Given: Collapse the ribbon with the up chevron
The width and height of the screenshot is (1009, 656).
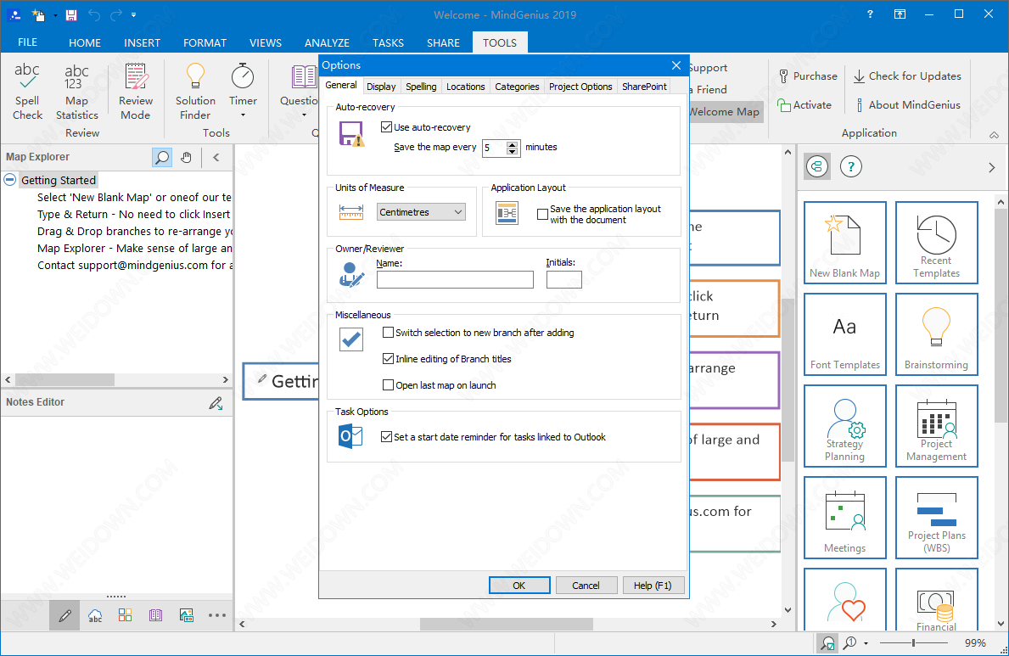Looking at the screenshot, I should [x=995, y=135].
